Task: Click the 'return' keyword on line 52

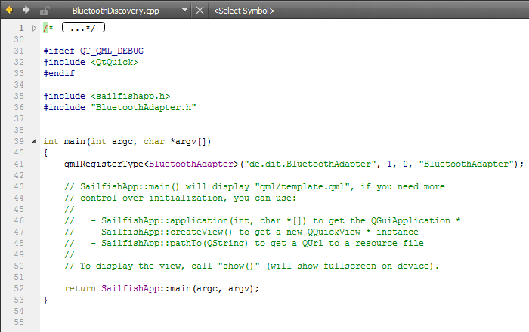Action: [80, 288]
